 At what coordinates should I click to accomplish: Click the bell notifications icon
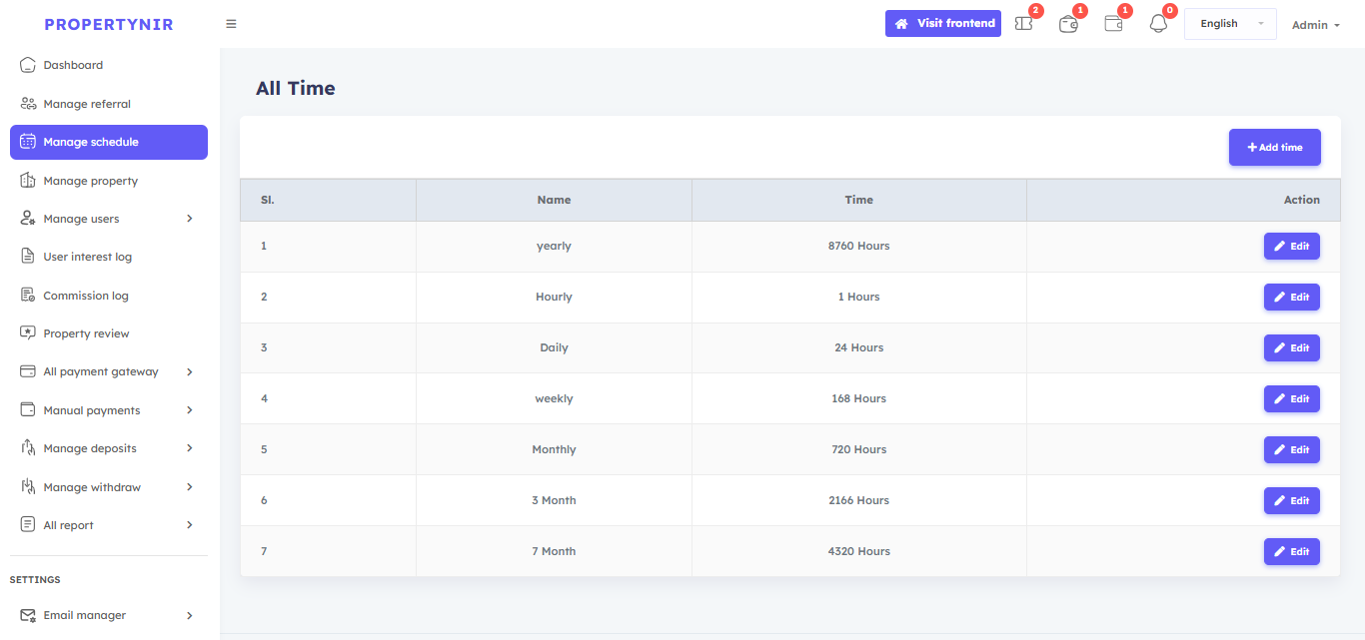coord(1158,23)
